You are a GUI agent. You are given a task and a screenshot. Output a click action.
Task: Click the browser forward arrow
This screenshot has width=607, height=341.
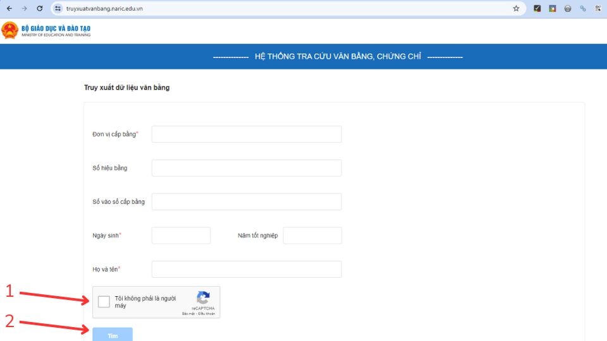click(24, 8)
